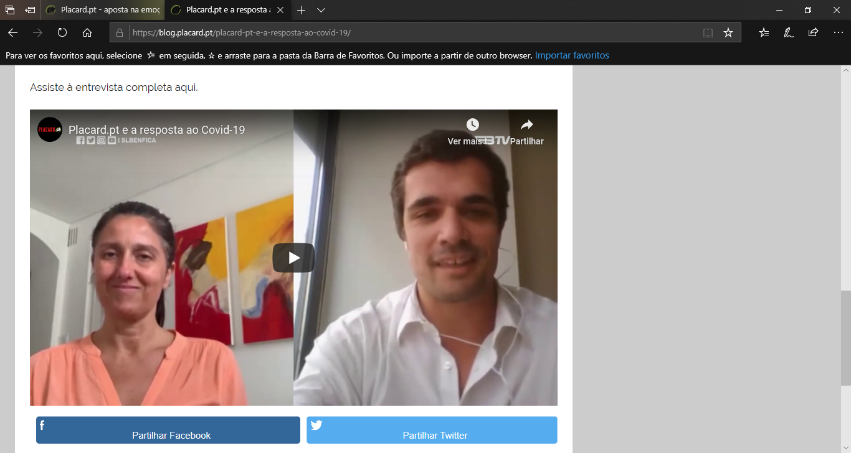Go to the browser home page
The height and width of the screenshot is (453, 851).
pyautogui.click(x=87, y=32)
